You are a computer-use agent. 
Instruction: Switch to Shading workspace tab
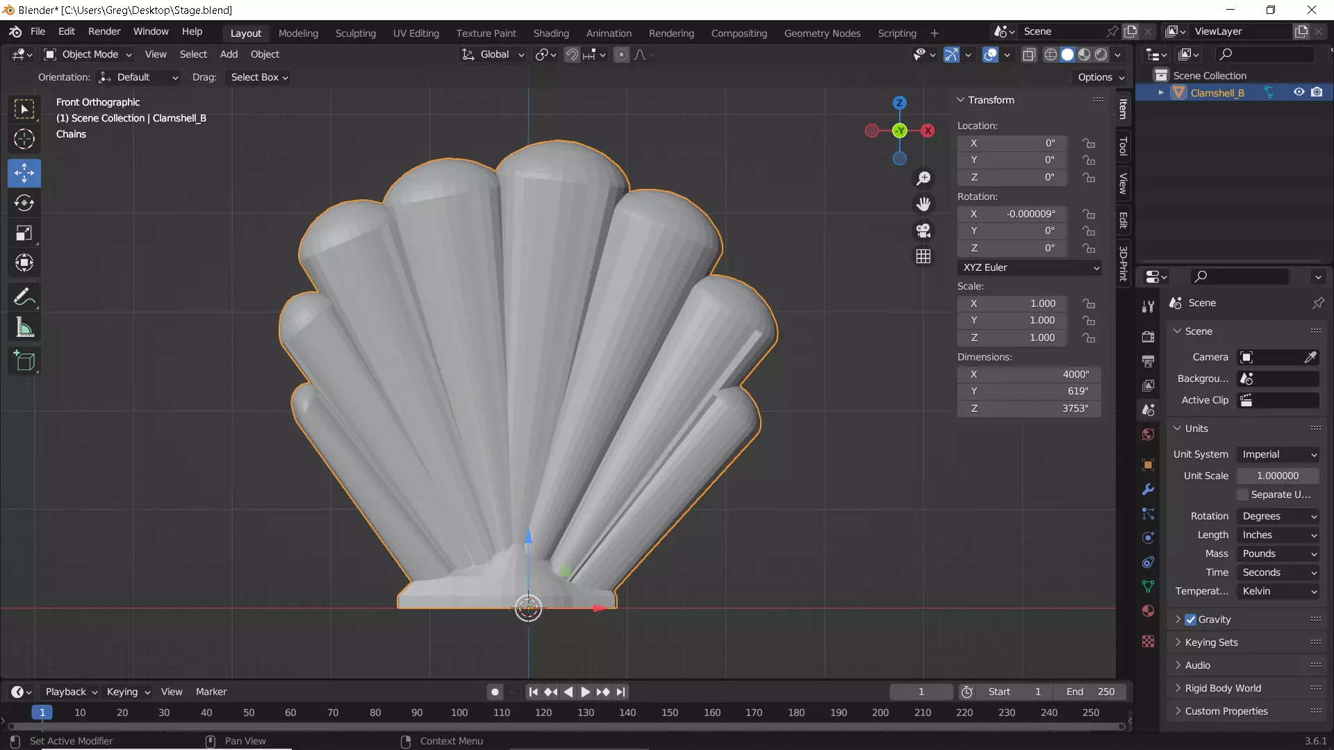pyautogui.click(x=551, y=33)
